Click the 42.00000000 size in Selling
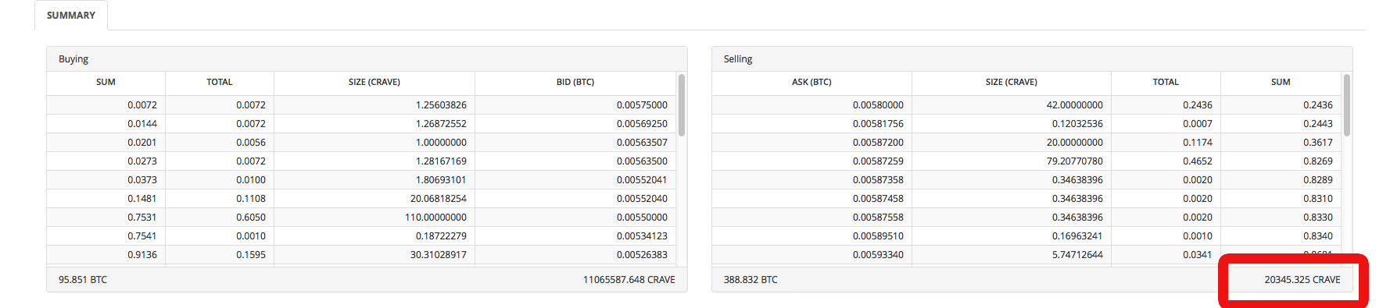This screenshot has height=308, width=1390. tap(1074, 105)
